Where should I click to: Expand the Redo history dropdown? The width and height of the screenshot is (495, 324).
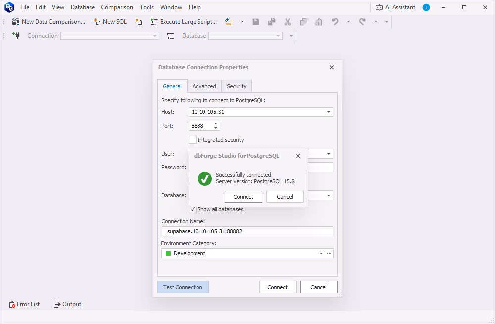[376, 22]
